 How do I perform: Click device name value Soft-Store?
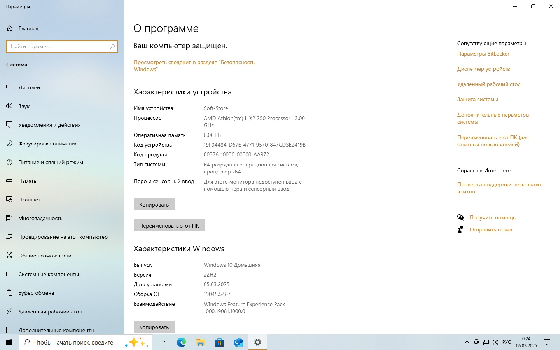[x=216, y=108]
